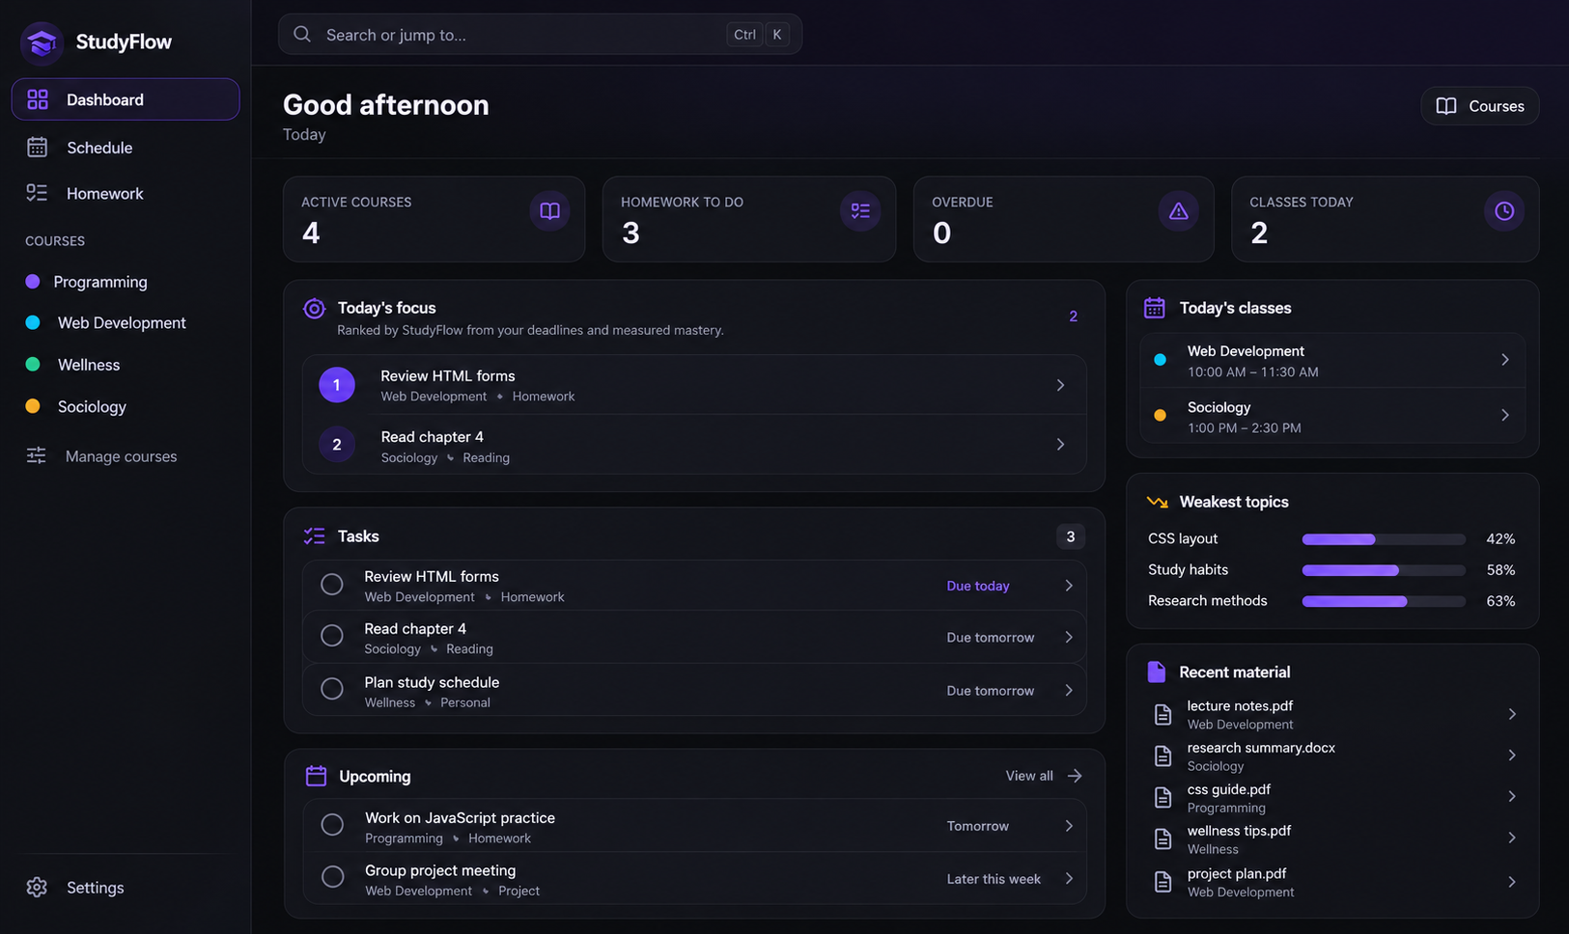Click View all in Upcoming
The image size is (1569, 934).
(1044, 776)
